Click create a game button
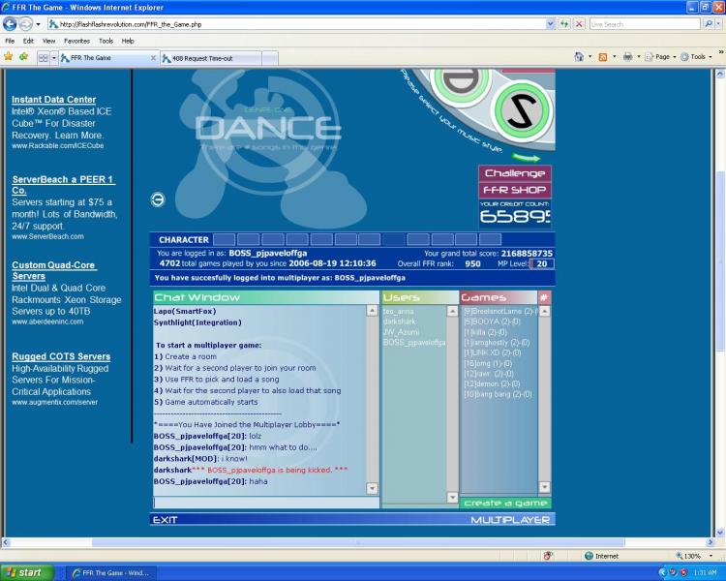Image resolution: width=726 pixels, height=581 pixels. point(505,504)
